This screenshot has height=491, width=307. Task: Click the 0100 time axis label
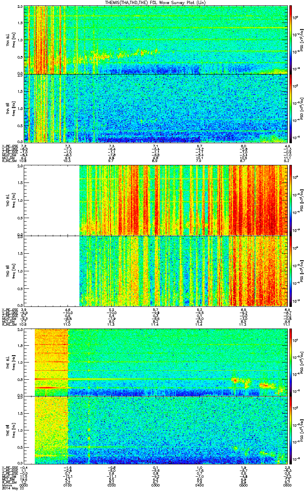pyautogui.click(x=68, y=485)
